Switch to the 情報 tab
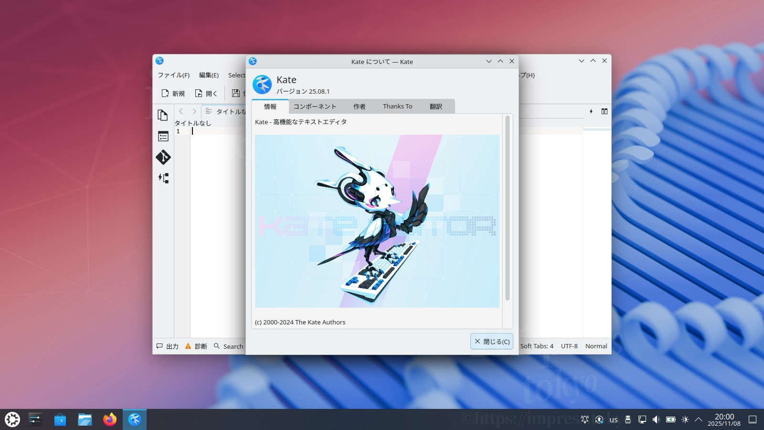 click(270, 107)
